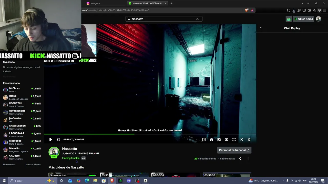
Task: Open Brave VPN shield icon
Action: pos(319,10)
